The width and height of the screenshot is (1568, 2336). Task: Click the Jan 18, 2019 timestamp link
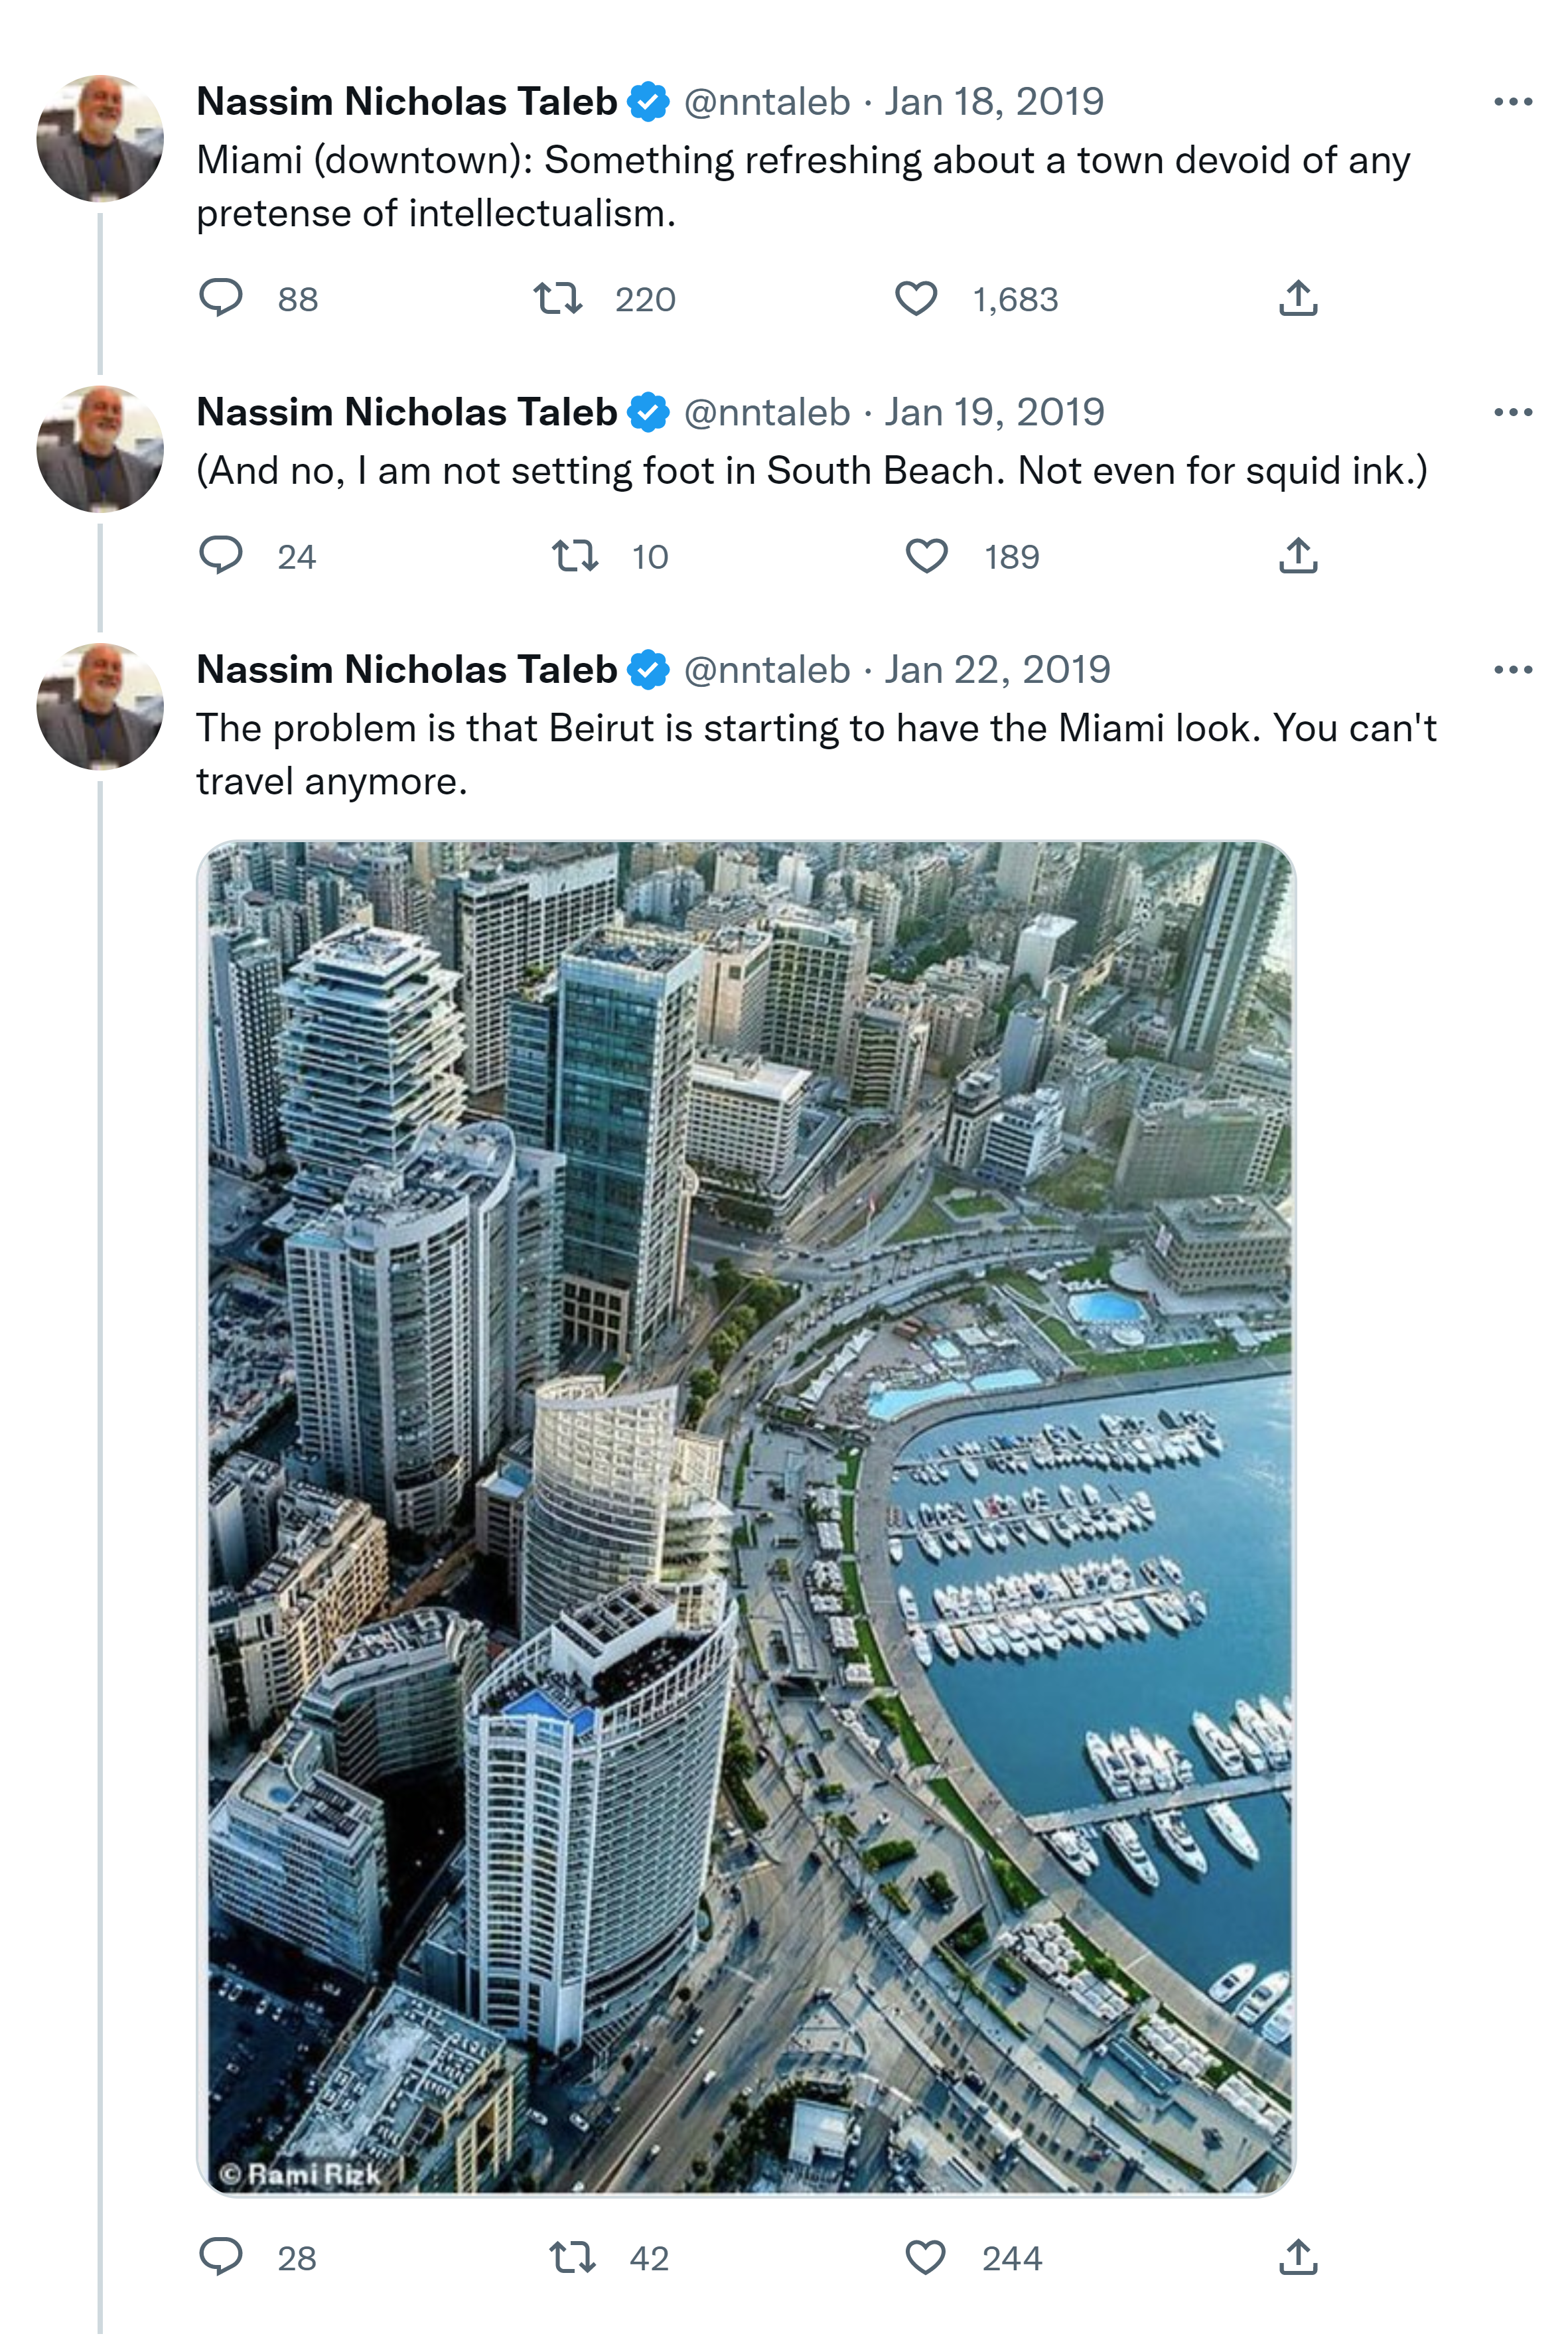click(x=994, y=102)
